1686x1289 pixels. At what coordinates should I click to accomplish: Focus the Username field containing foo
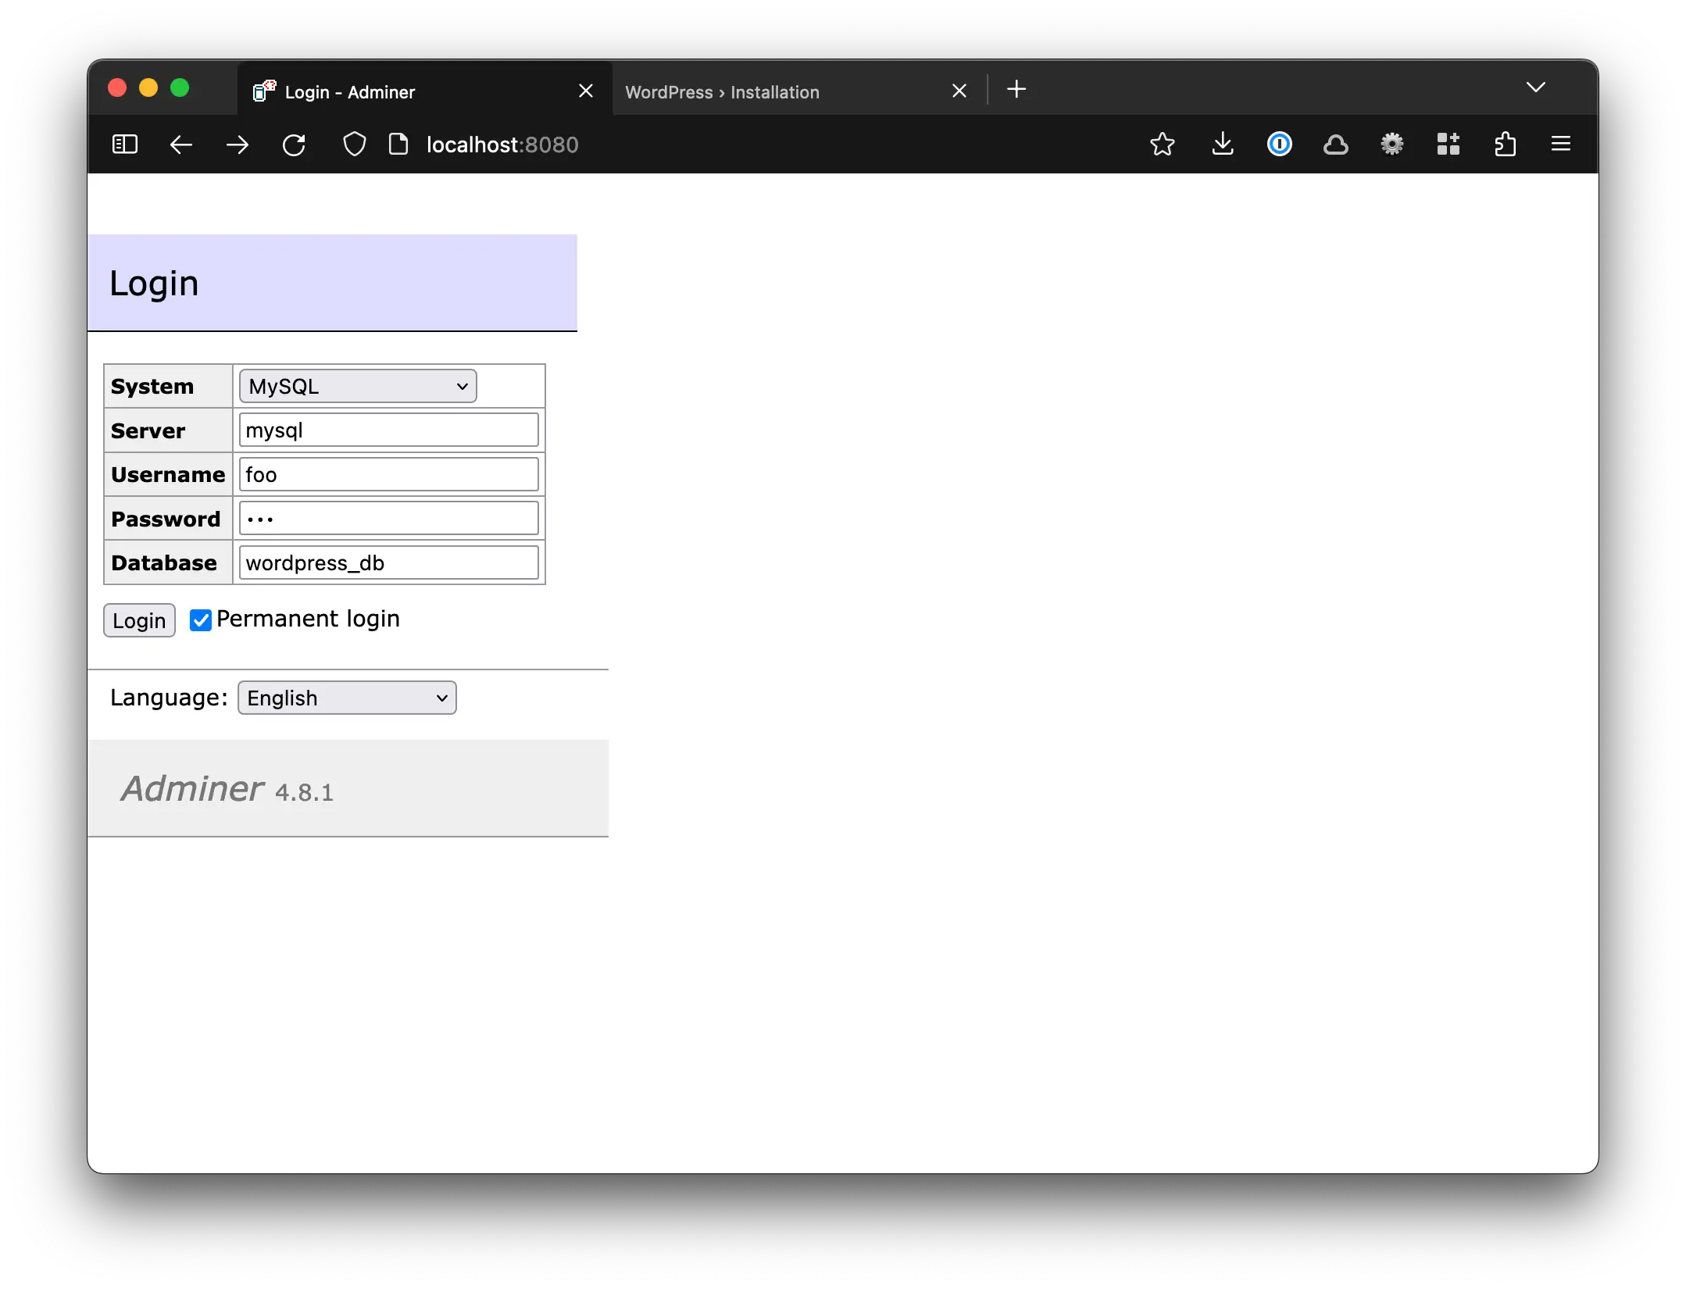[389, 474]
